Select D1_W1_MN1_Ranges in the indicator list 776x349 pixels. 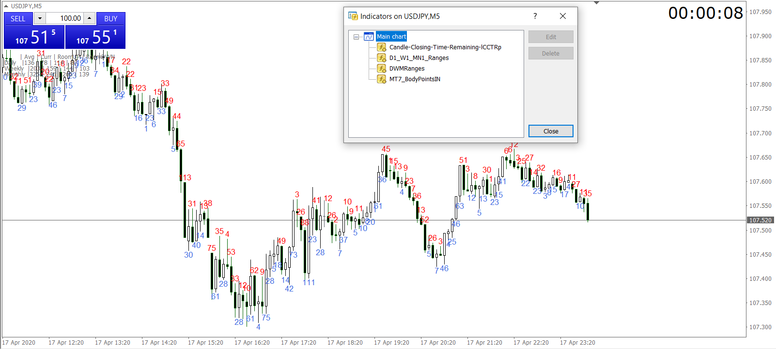point(419,58)
